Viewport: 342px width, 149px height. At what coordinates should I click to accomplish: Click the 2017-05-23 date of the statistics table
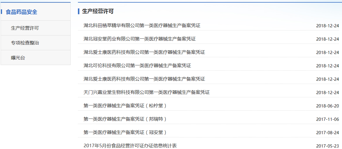click(327, 146)
